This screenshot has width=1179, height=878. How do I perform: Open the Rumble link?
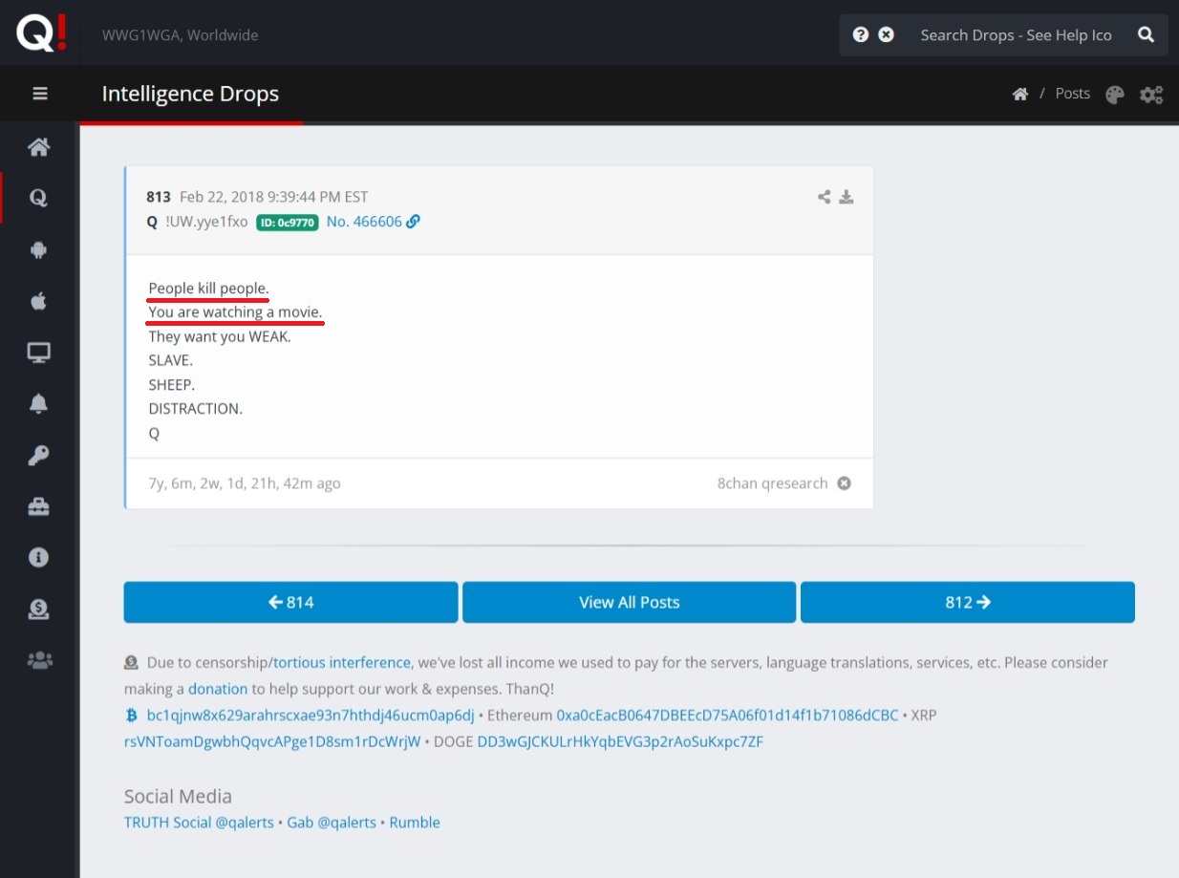[x=415, y=823]
